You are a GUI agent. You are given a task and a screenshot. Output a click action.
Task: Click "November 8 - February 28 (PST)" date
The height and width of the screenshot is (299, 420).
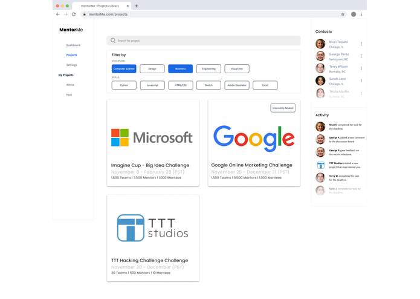click(147, 172)
